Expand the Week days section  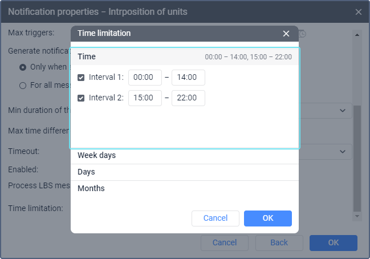point(185,156)
